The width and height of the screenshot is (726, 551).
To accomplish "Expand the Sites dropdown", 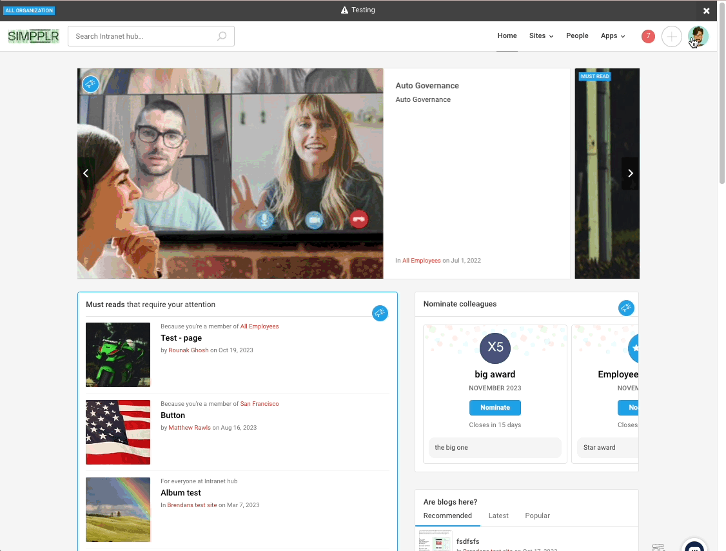I will point(541,36).
